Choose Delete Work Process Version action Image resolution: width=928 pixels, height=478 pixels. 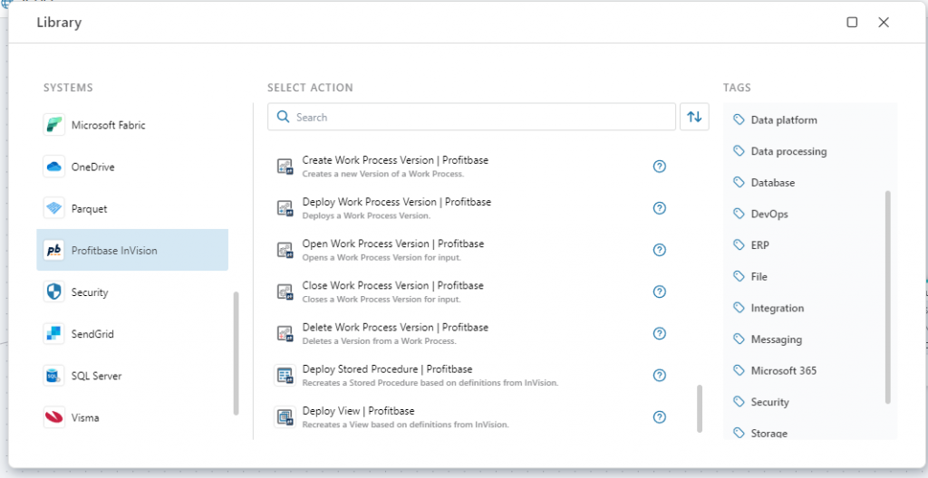(x=395, y=332)
